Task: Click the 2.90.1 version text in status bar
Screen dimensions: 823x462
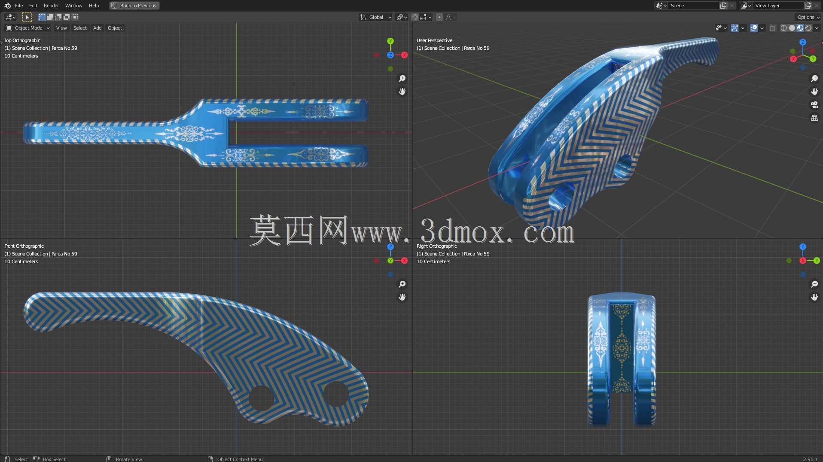Action: [810, 459]
